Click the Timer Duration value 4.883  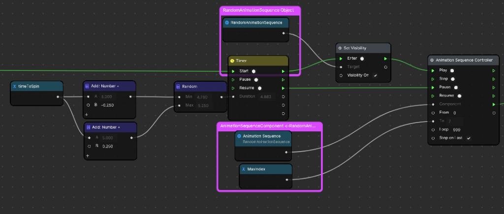pos(266,96)
